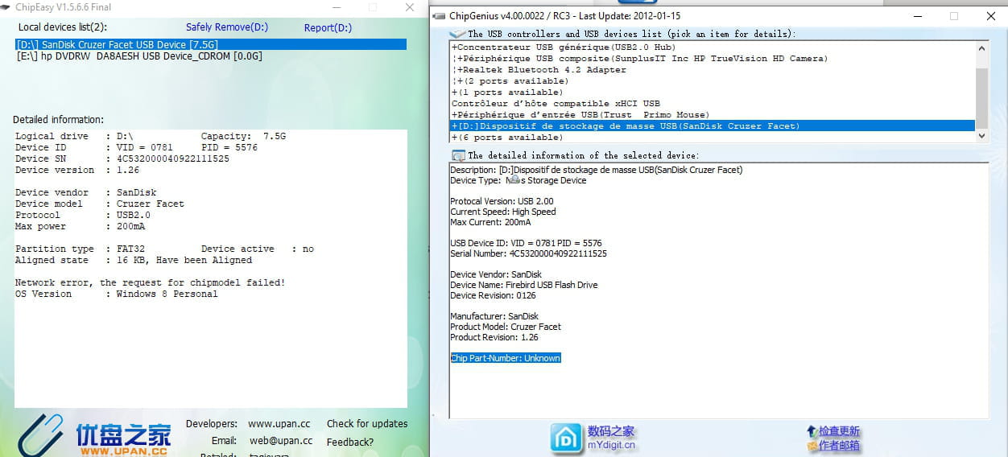Open the Report(D:) menu in ChipEasy
The image size is (1008, 457).
tap(328, 27)
